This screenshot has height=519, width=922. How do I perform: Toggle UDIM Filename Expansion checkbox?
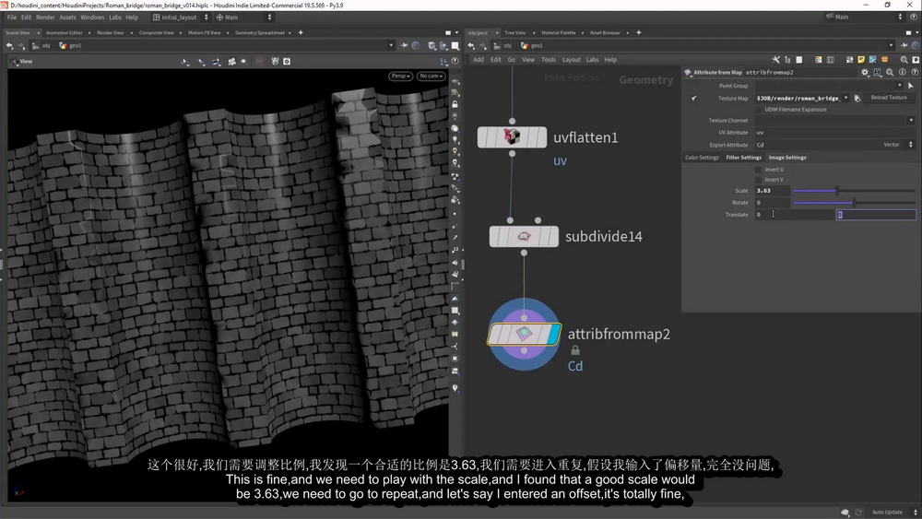click(x=759, y=110)
